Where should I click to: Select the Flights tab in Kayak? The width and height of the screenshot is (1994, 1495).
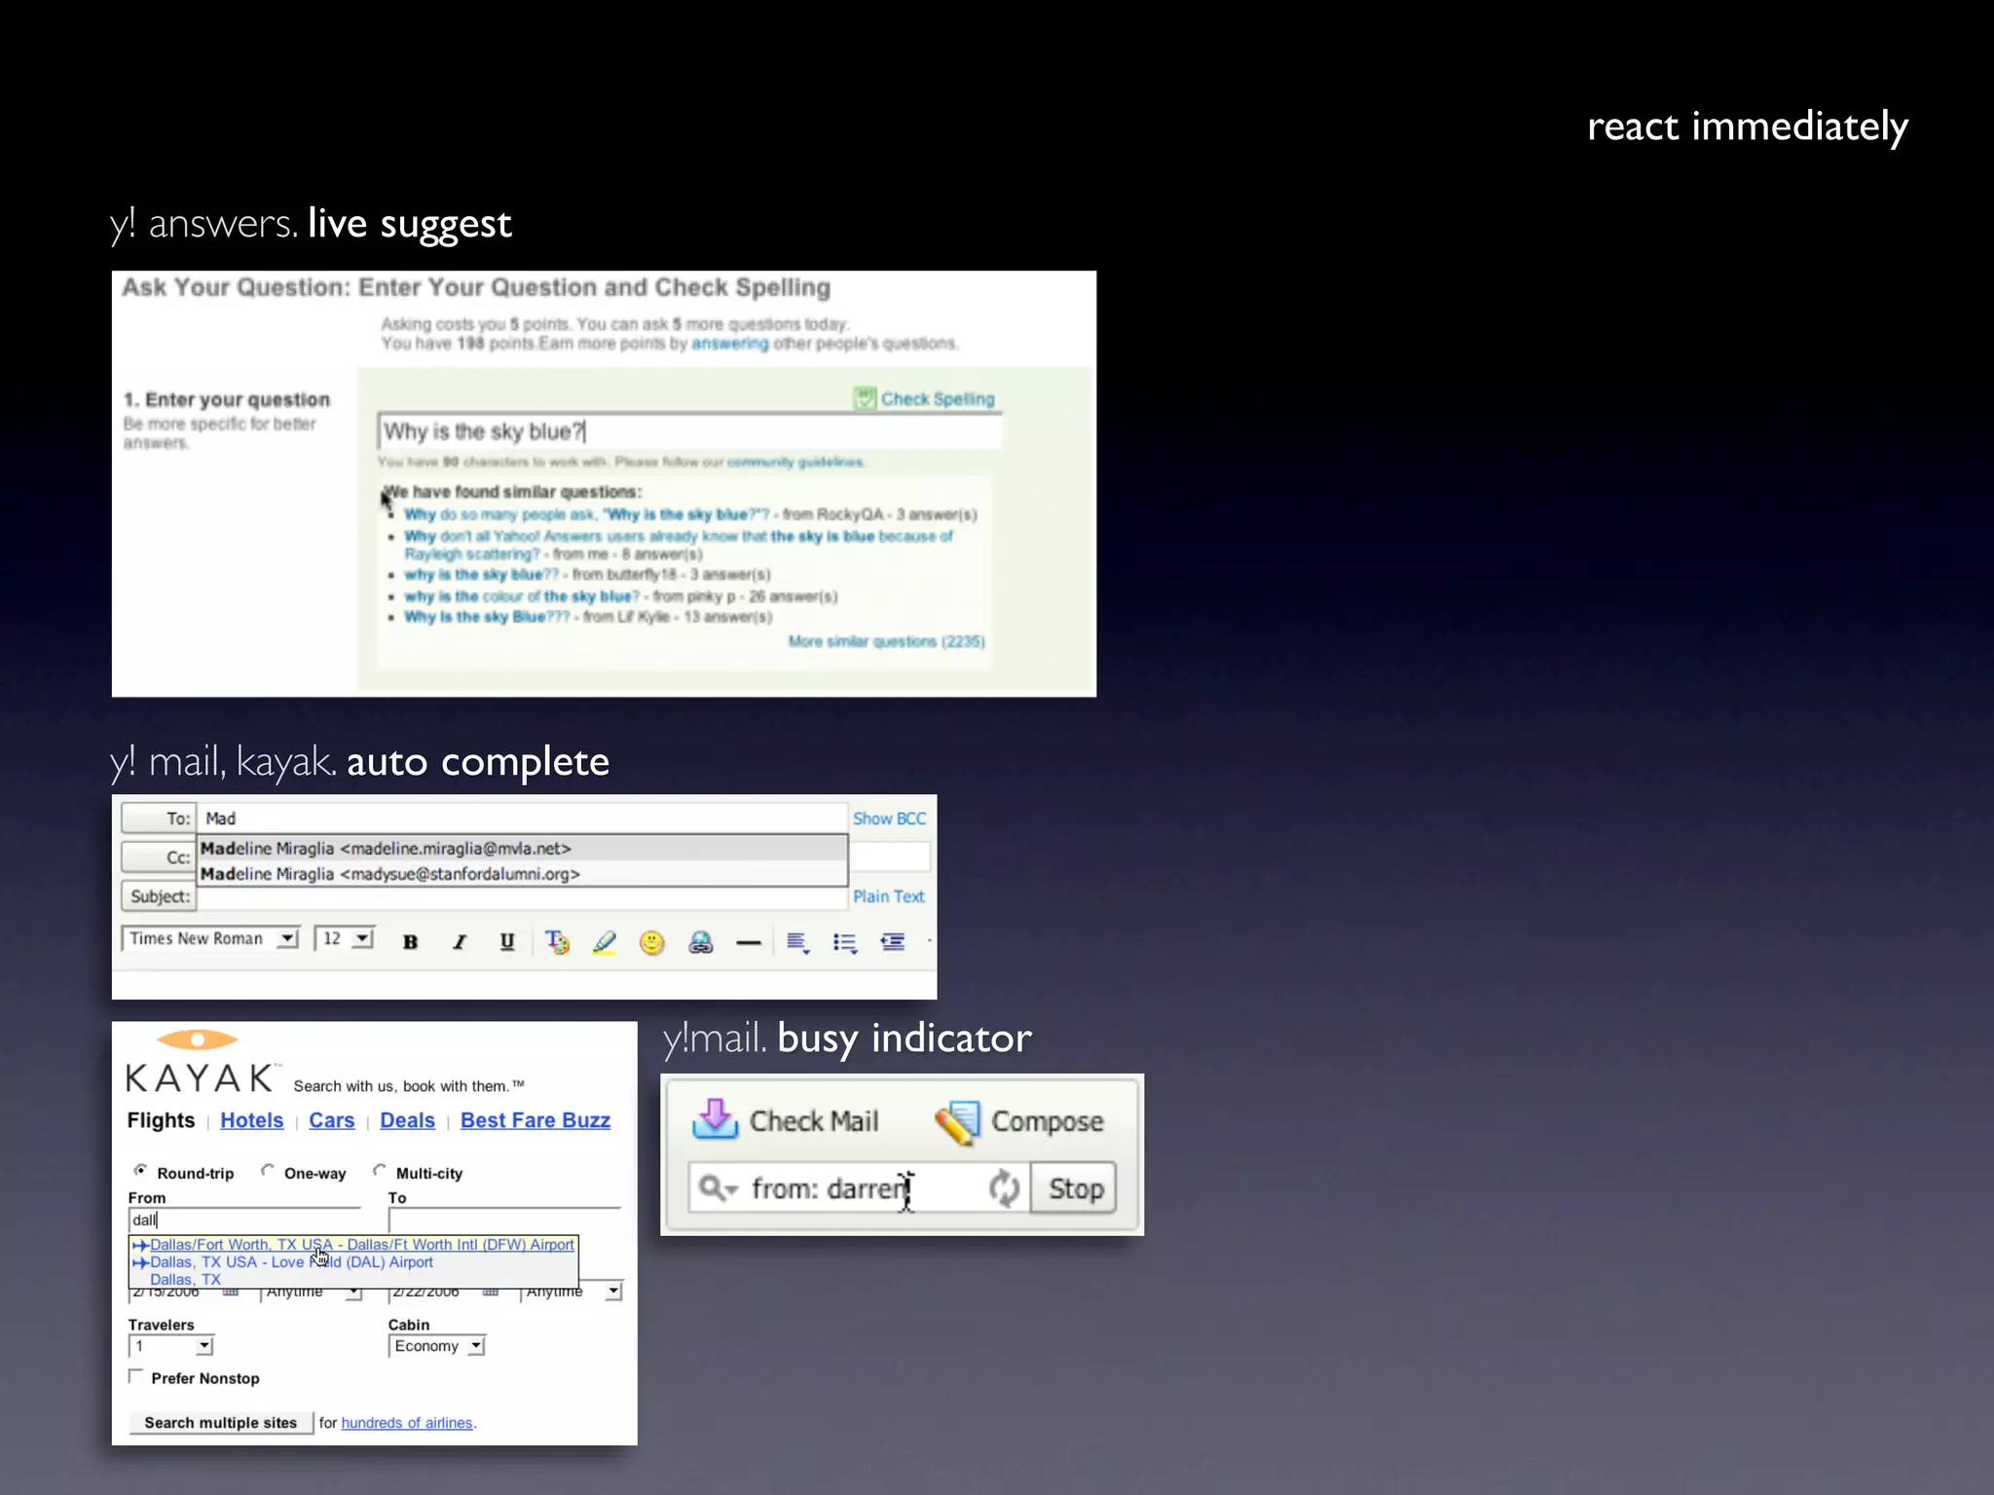point(161,1120)
